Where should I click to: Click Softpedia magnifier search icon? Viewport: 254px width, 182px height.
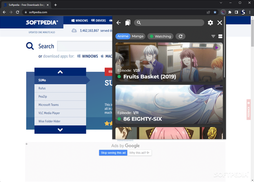point(30,46)
